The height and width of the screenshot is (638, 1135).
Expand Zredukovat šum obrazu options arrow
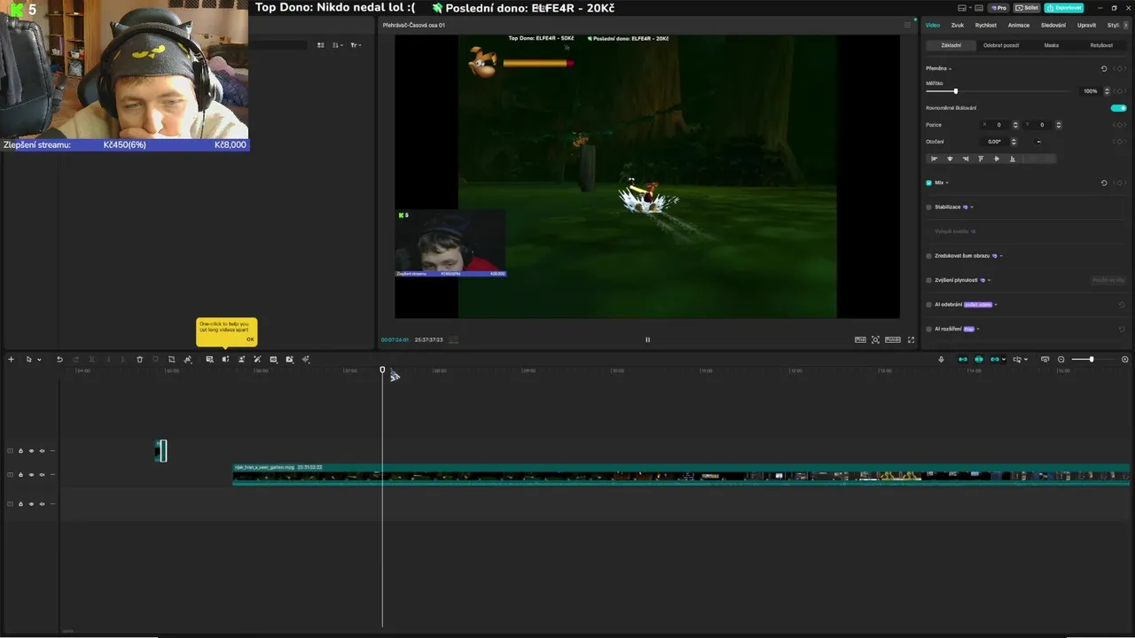pos(1001,256)
